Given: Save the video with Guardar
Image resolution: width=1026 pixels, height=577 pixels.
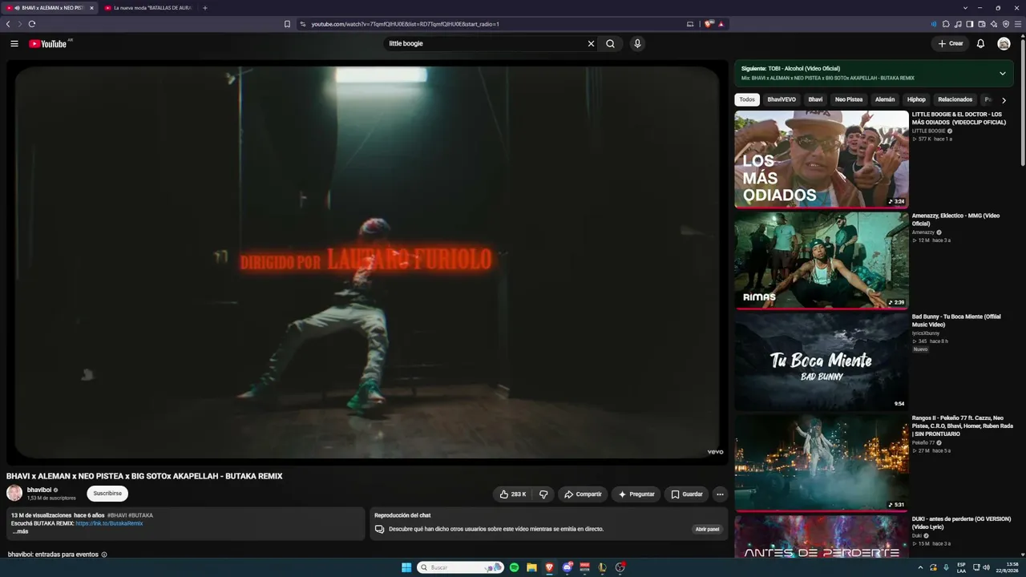Looking at the screenshot, I should pyautogui.click(x=687, y=494).
